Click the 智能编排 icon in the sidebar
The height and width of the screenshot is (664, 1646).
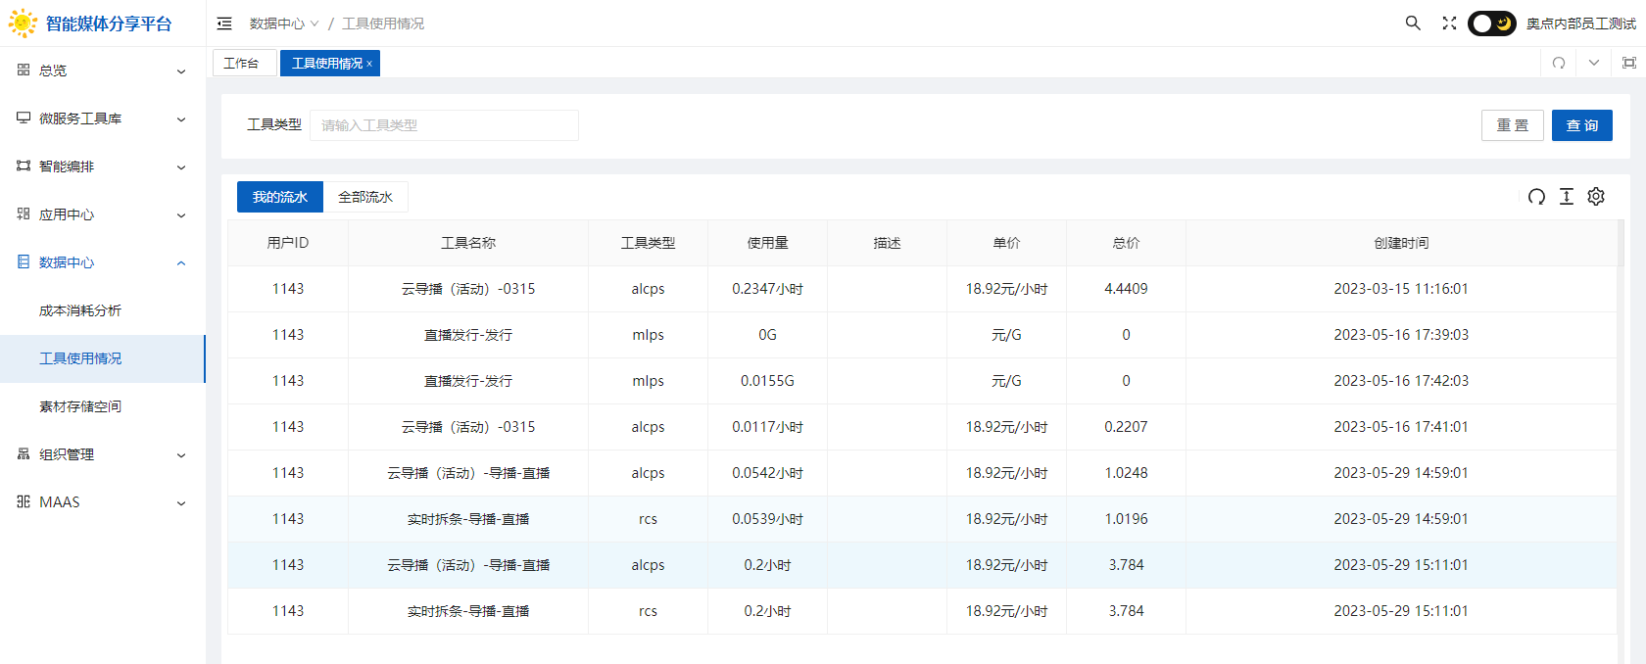point(24,166)
